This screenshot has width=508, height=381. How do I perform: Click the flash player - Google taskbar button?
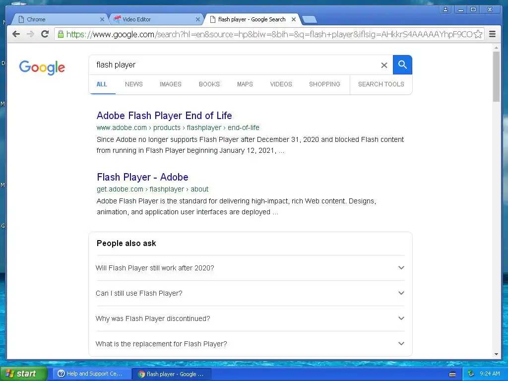[x=172, y=374]
